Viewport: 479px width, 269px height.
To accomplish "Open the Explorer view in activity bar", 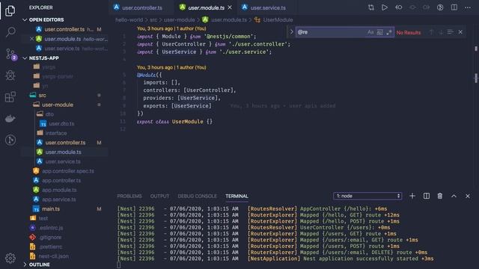I will pyautogui.click(x=10, y=11).
